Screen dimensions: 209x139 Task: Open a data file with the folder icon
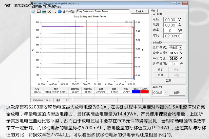pos(33,11)
